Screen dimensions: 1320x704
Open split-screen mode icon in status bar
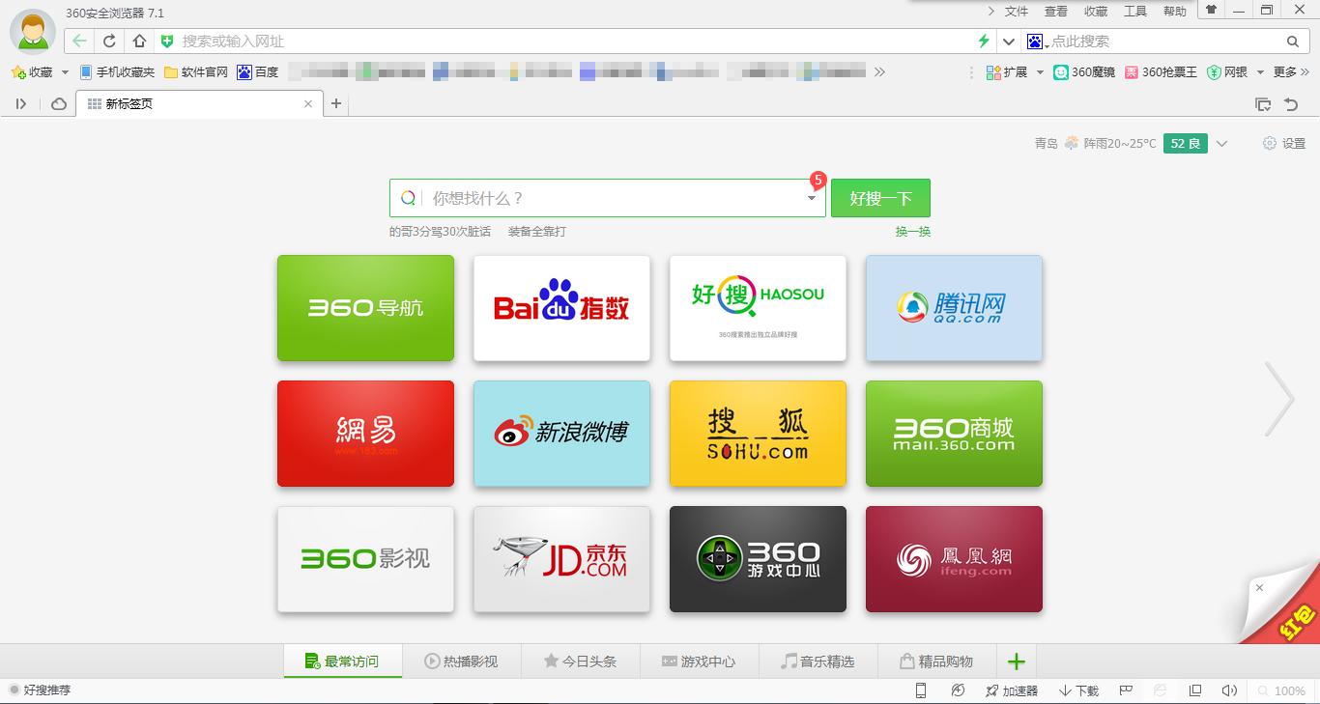click(x=1194, y=690)
